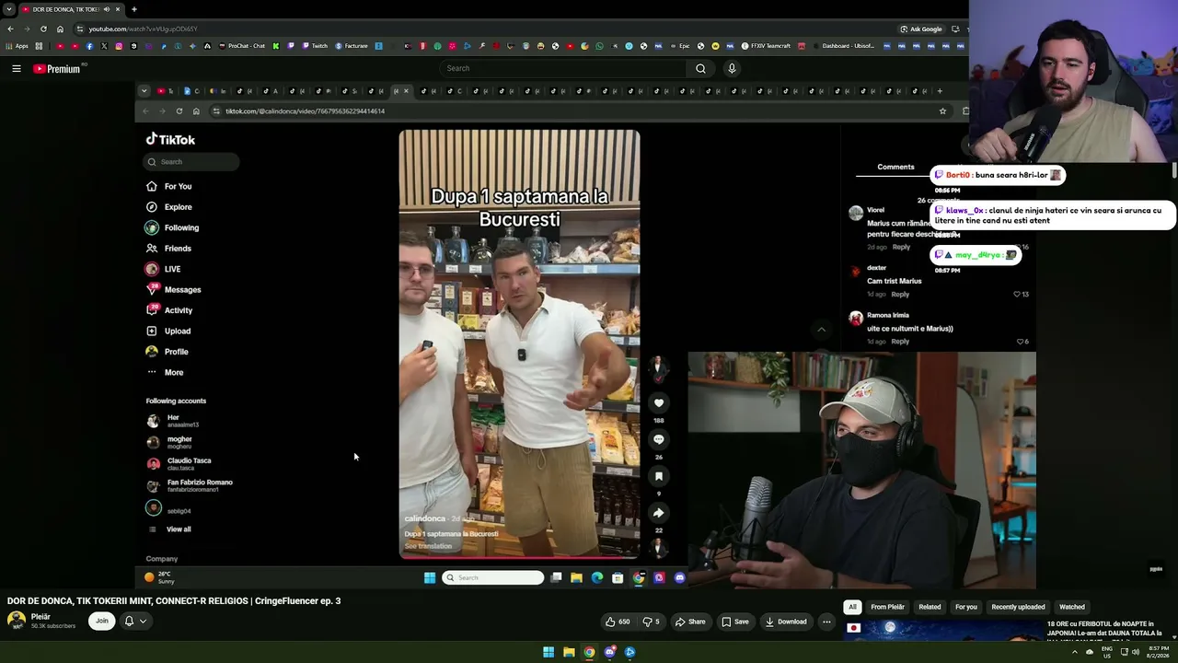Select the Related filter chip
The height and width of the screenshot is (663, 1178).
click(930, 607)
